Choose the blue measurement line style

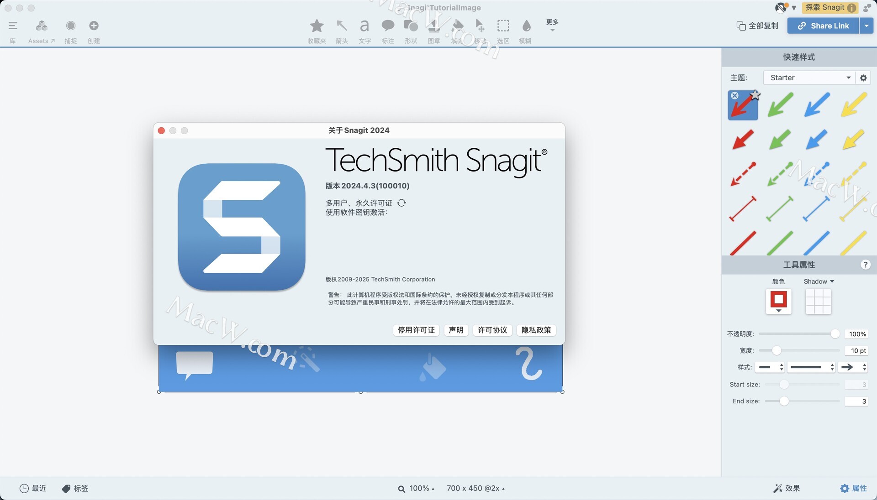tap(816, 208)
